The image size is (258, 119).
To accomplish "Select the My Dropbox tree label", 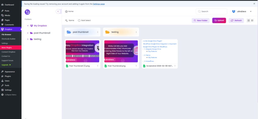I will (40, 26).
